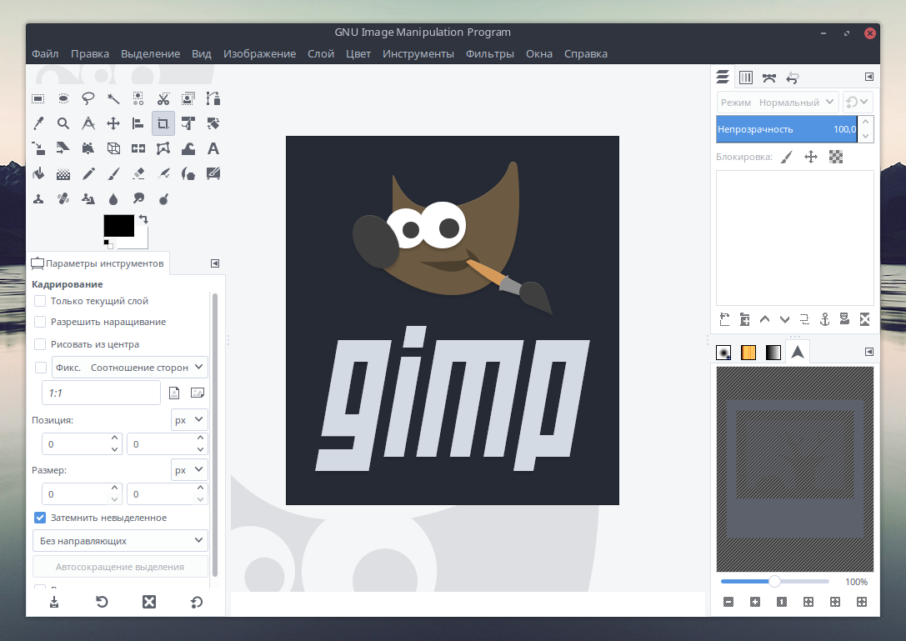Click the navigation zoom slider handle
This screenshot has width=906, height=641.
point(775,582)
